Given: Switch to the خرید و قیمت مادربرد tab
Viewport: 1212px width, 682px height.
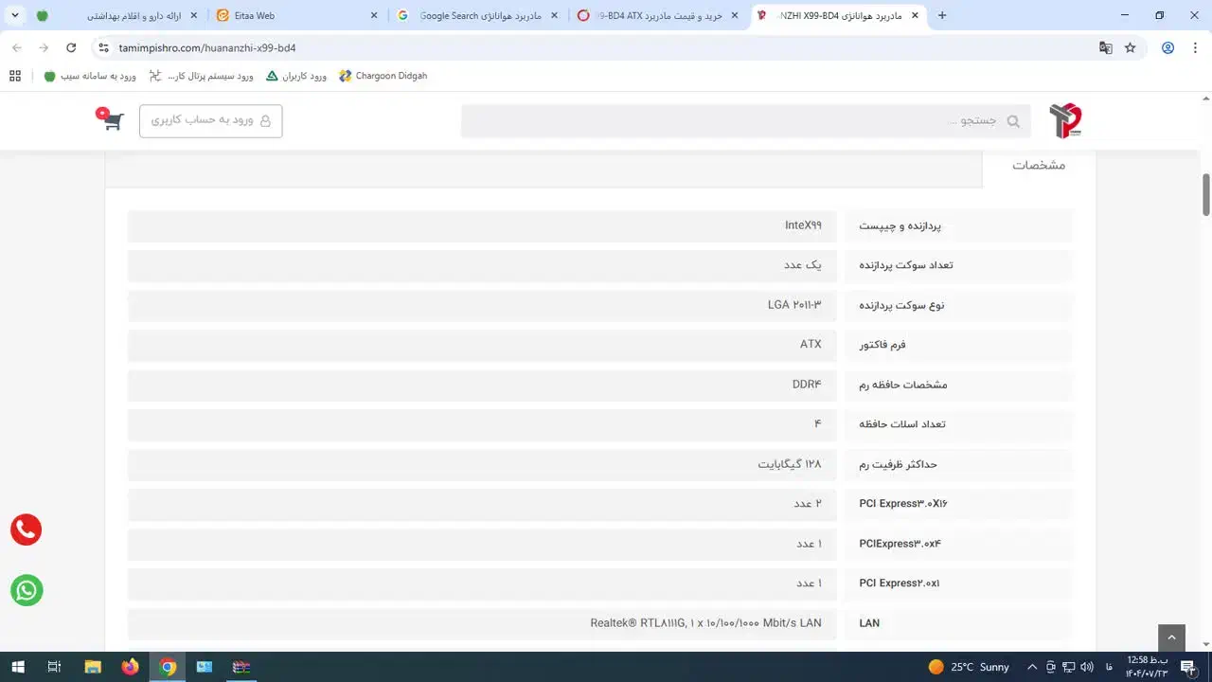Looking at the screenshot, I should coord(659,15).
